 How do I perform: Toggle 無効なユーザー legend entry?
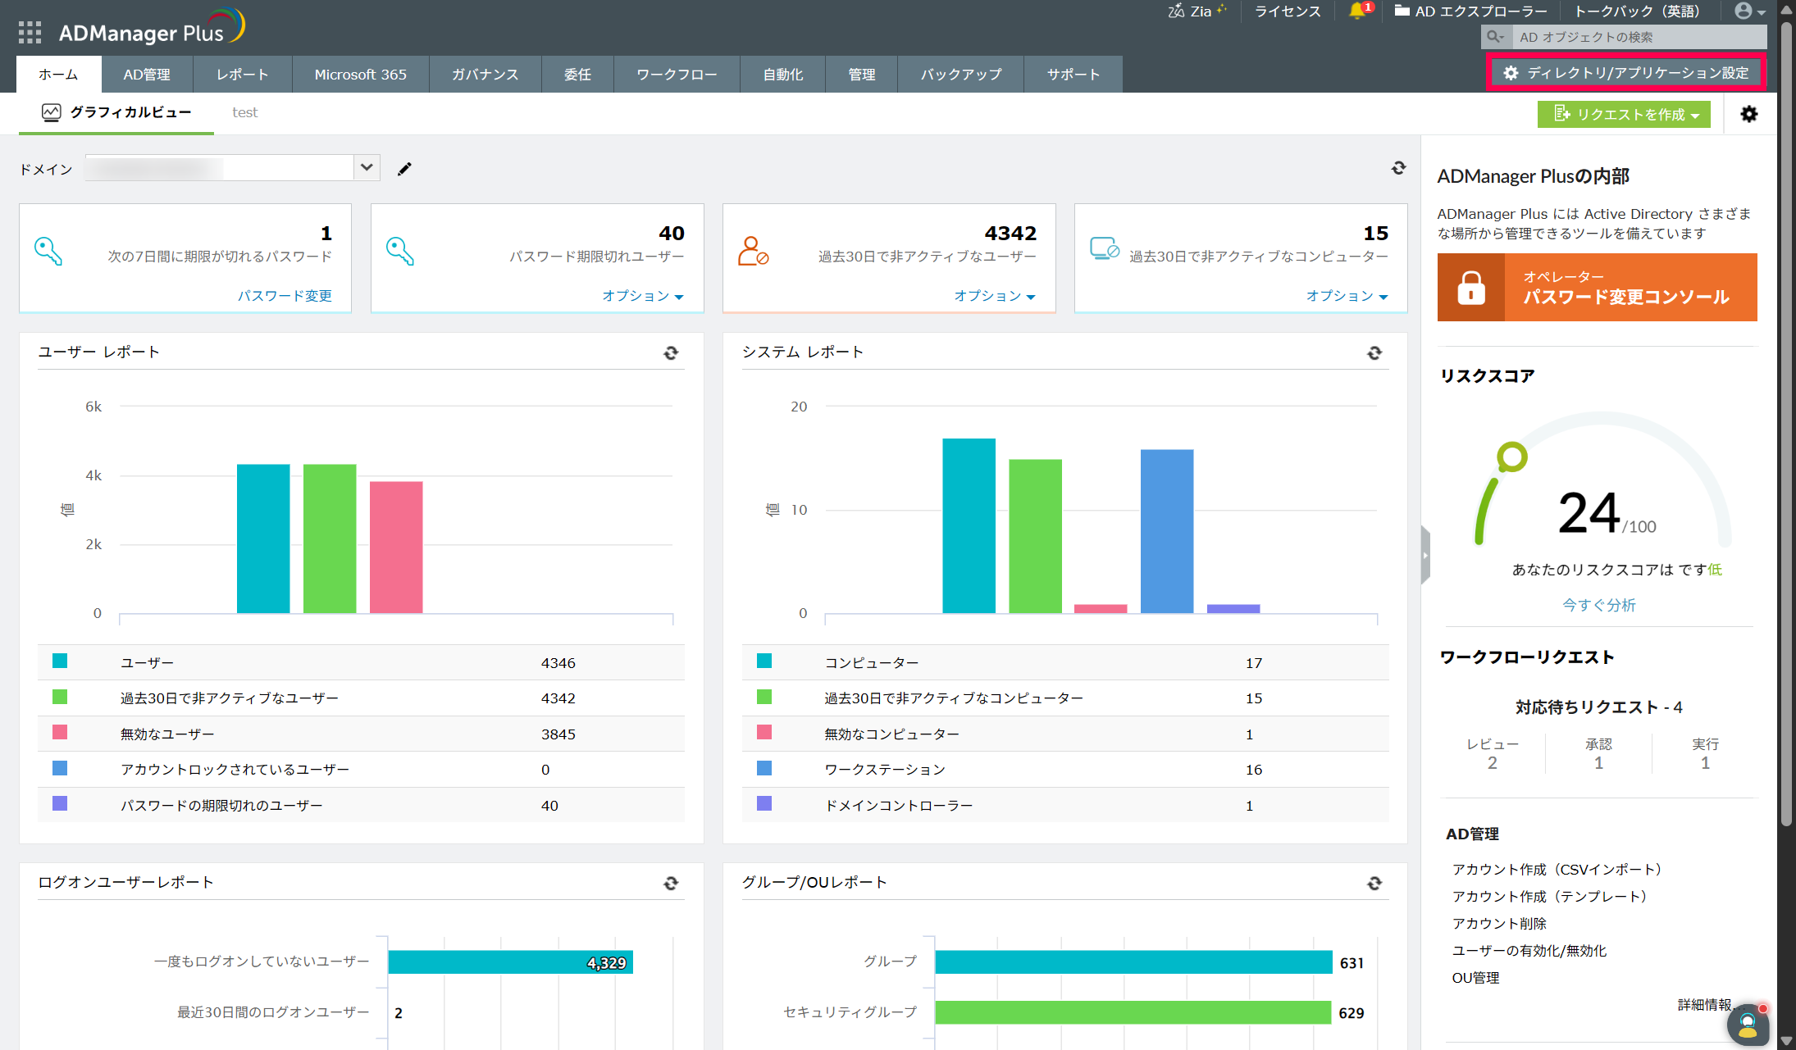tap(167, 734)
